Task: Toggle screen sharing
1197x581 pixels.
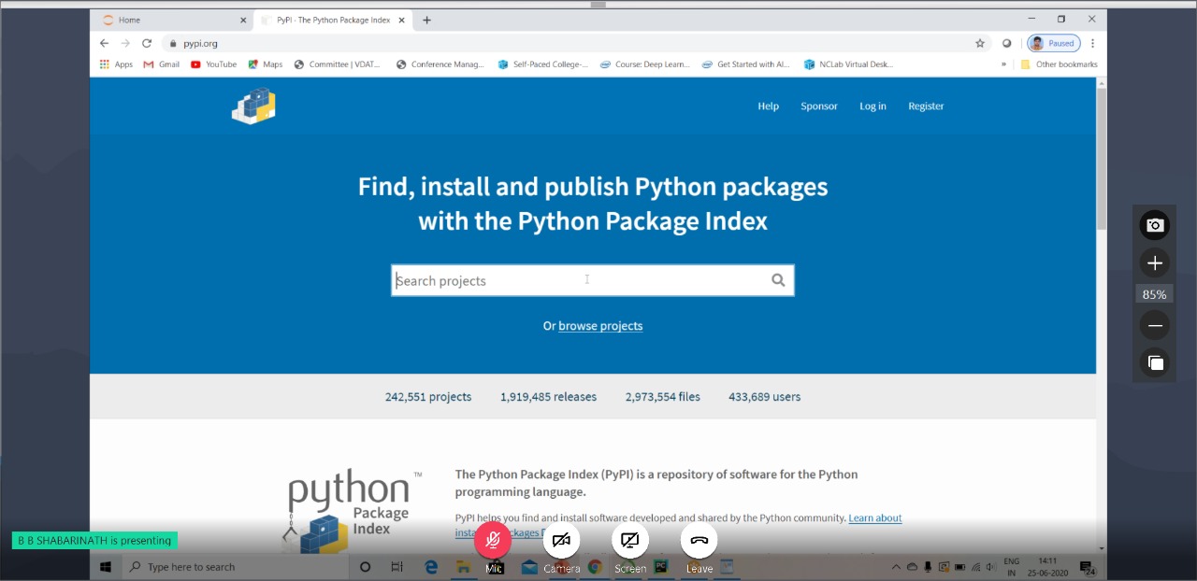Action: pyautogui.click(x=630, y=540)
